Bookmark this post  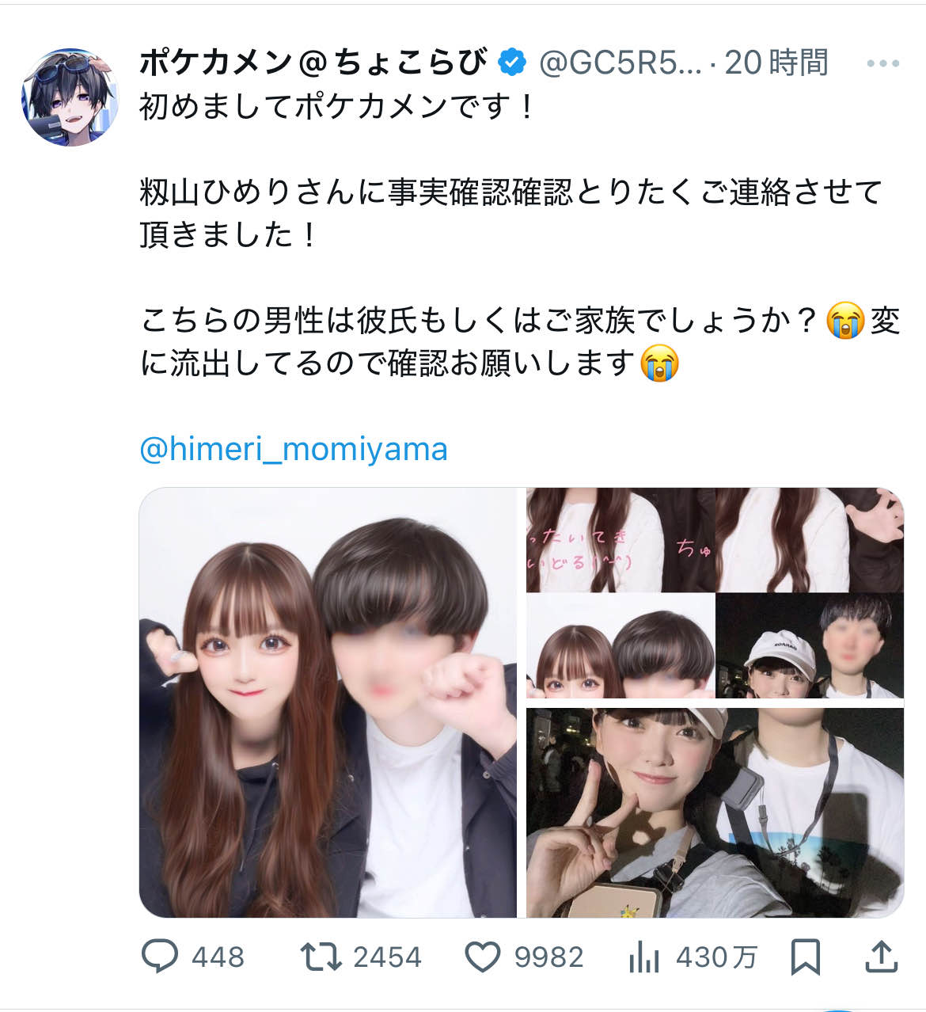[x=805, y=957]
